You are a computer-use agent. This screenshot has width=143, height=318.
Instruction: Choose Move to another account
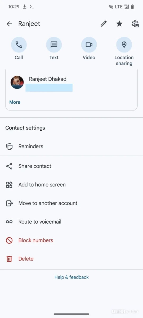(x=71, y=203)
